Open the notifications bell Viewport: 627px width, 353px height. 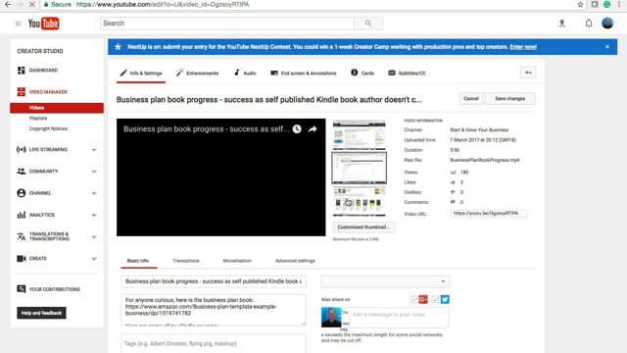(589, 24)
